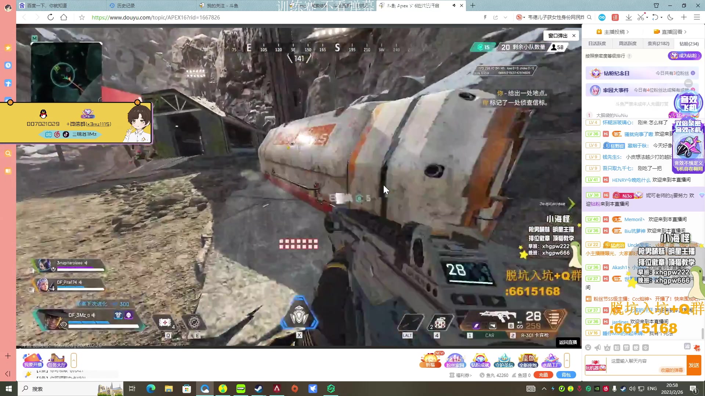Screen dimensions: 705x396
Task: Add a sidebar app with plus
Action: click(x=8, y=356)
